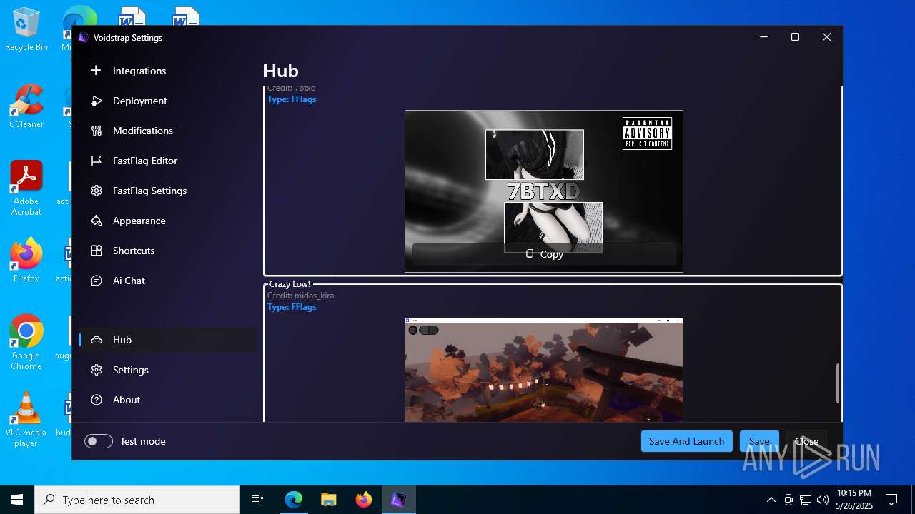Open the Windows Start menu
The image size is (915, 514).
tap(17, 500)
